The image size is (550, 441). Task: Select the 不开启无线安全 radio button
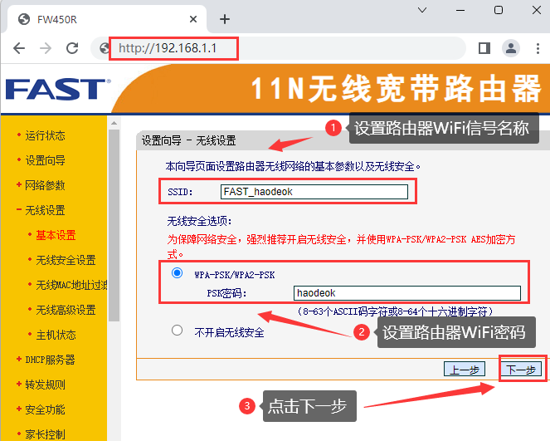178,331
